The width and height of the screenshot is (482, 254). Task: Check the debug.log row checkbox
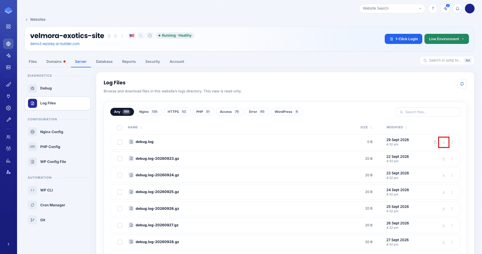(120, 142)
